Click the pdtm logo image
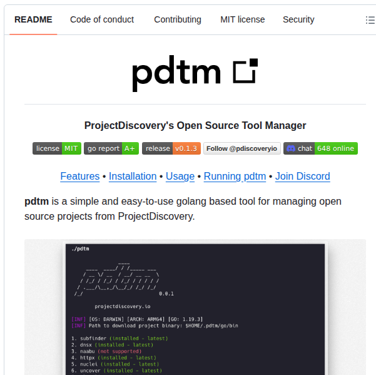Screen dimensions: 376x375 [x=195, y=73]
